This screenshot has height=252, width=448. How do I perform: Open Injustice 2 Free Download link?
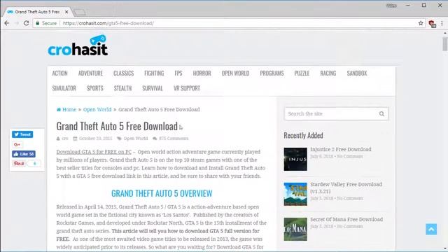click(x=341, y=149)
